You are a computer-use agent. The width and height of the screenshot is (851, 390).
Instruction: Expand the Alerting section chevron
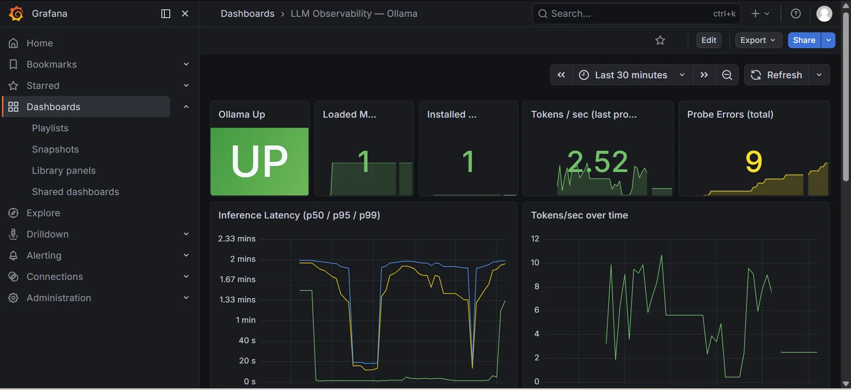point(186,255)
